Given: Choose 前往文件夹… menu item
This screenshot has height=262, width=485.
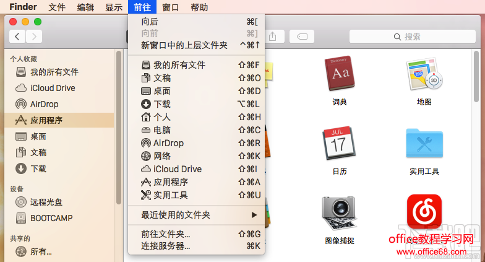Looking at the screenshot, I should [x=197, y=234].
